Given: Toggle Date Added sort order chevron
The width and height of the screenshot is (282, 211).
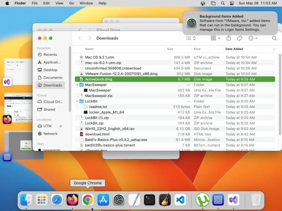Looking at the screenshot, I should [274, 49].
